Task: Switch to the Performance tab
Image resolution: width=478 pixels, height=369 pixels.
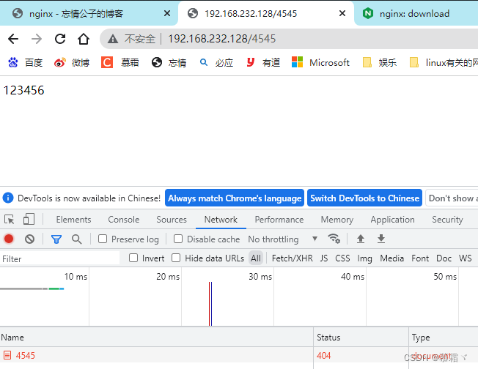Action: (x=279, y=220)
